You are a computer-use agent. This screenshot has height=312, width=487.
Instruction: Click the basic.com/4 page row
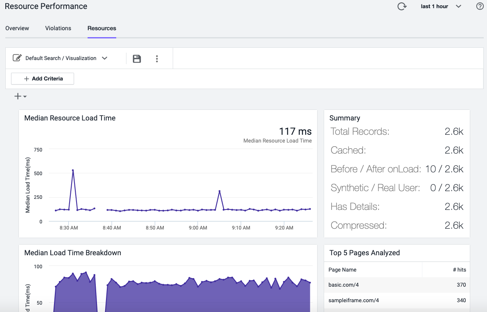397,285
